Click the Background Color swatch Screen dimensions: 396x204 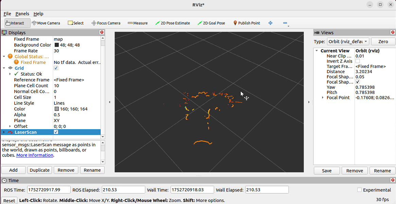point(56,45)
